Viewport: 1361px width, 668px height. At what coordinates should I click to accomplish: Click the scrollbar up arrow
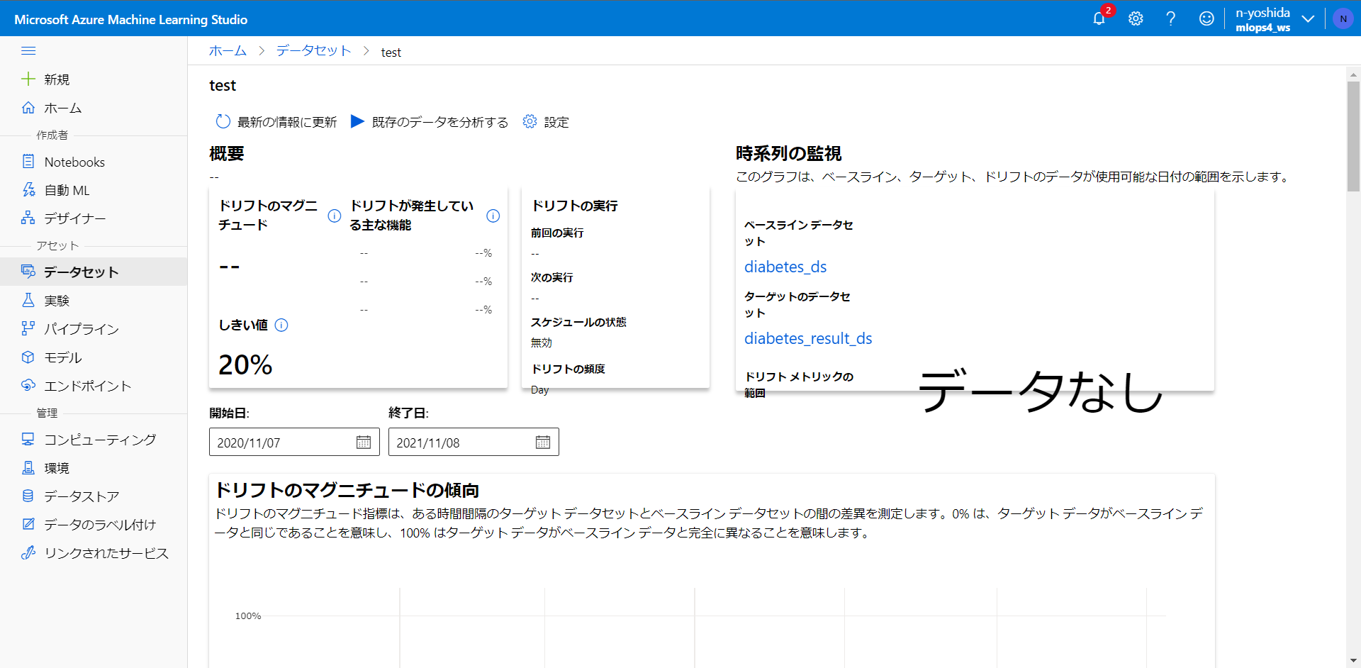pos(1353,74)
